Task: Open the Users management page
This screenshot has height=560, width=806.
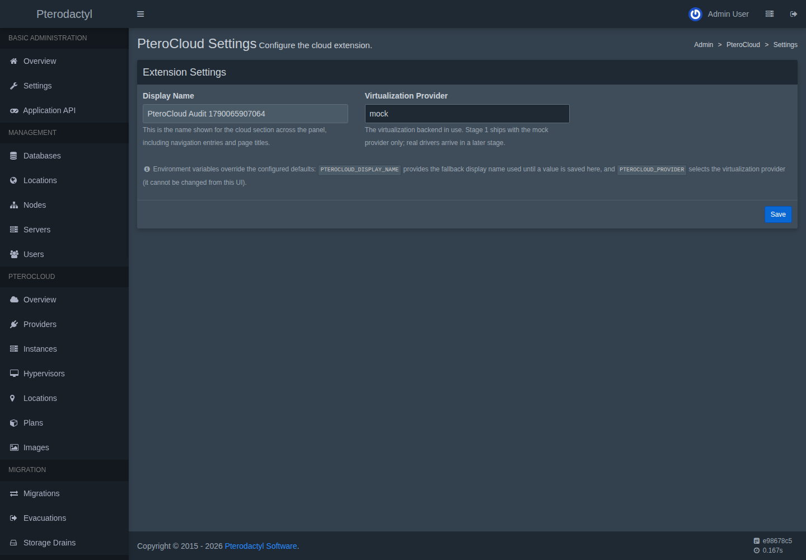Action: 64,254
